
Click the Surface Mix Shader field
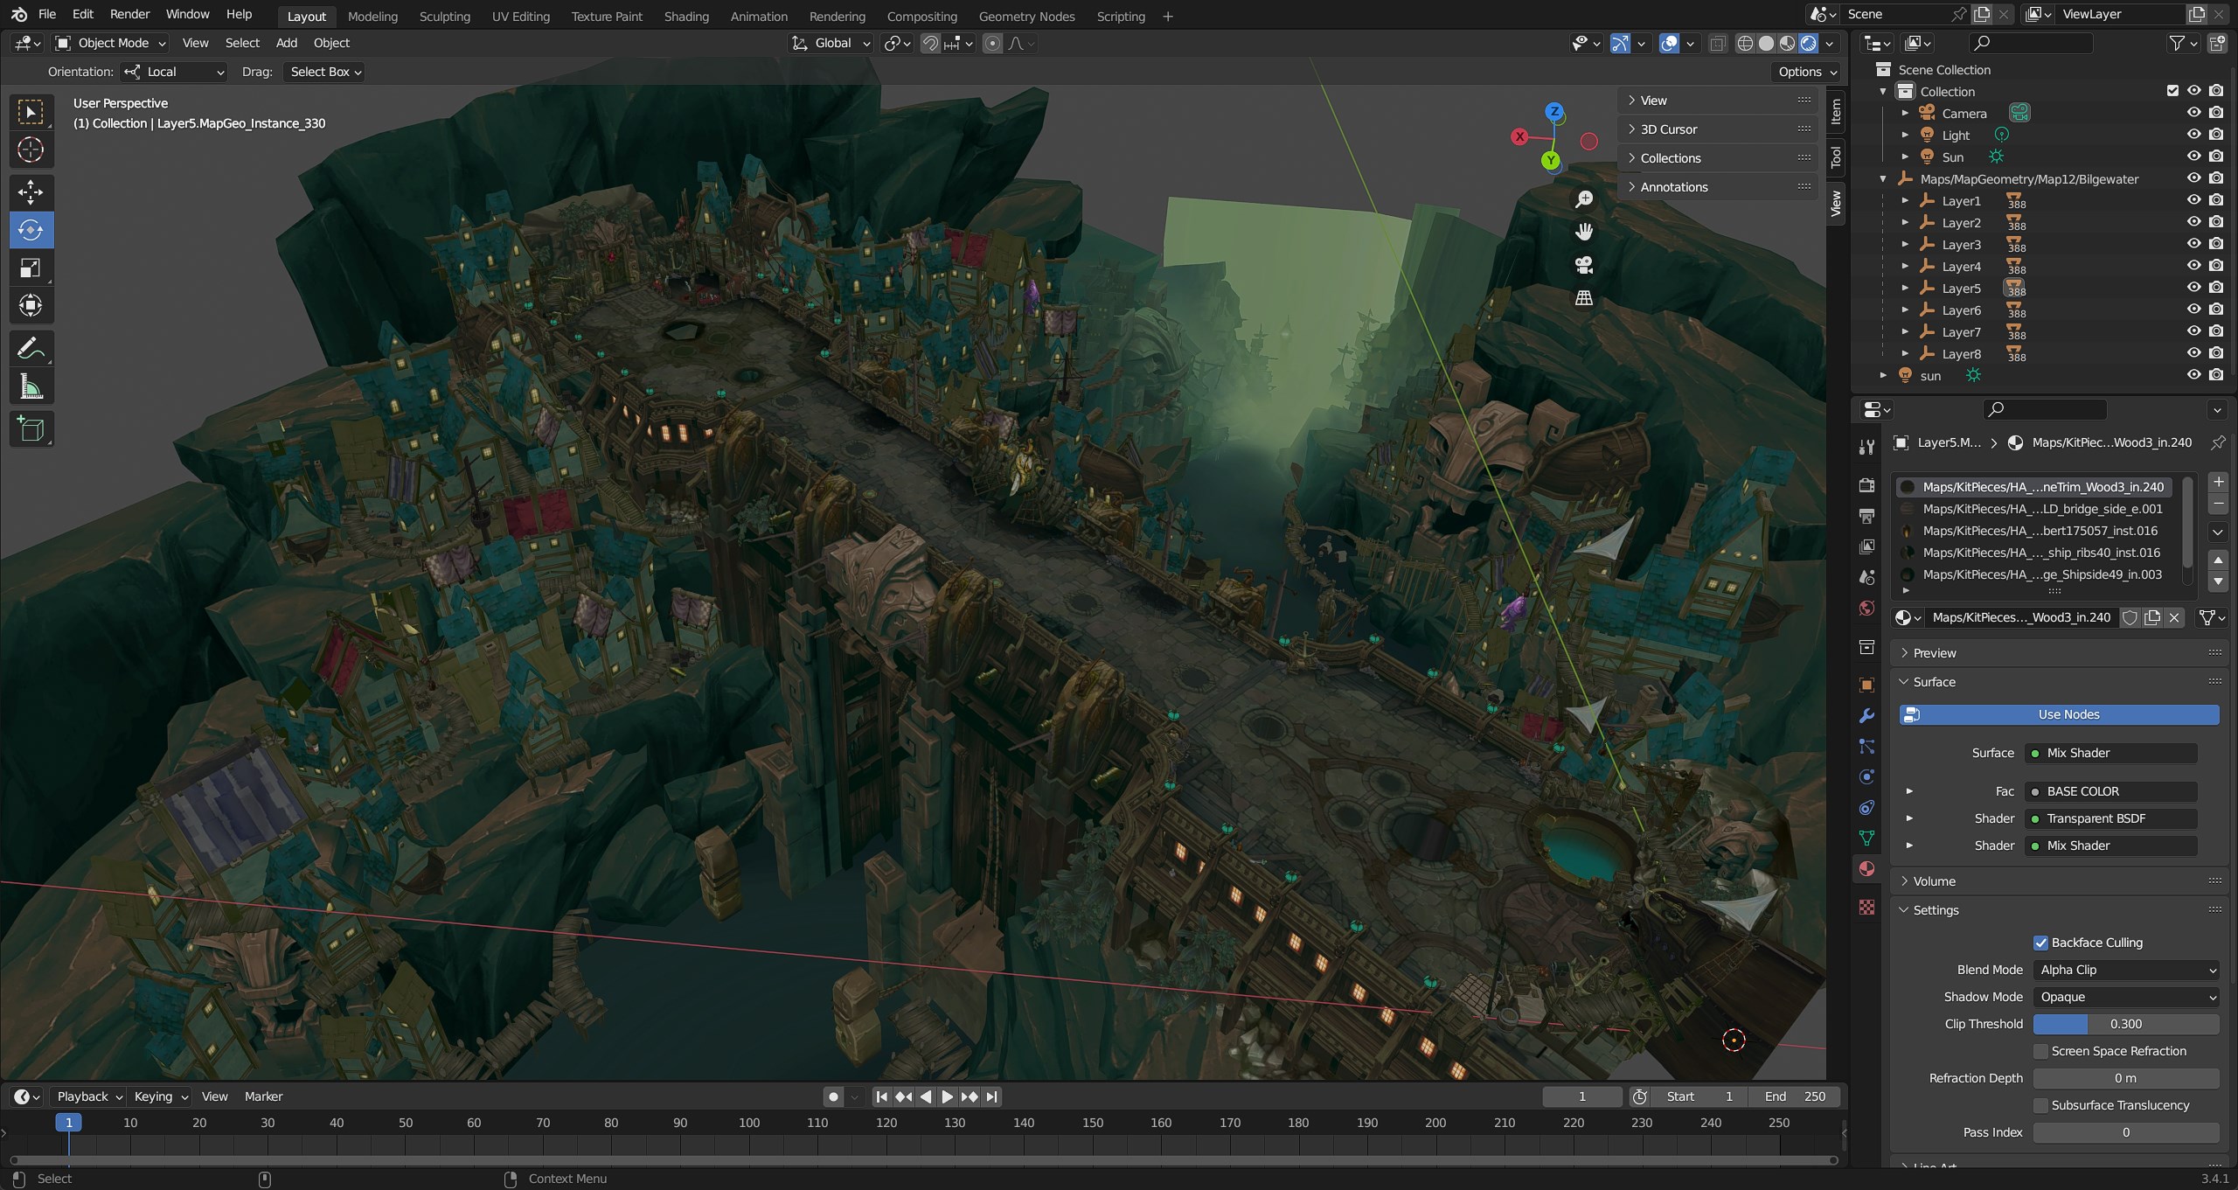(2111, 753)
